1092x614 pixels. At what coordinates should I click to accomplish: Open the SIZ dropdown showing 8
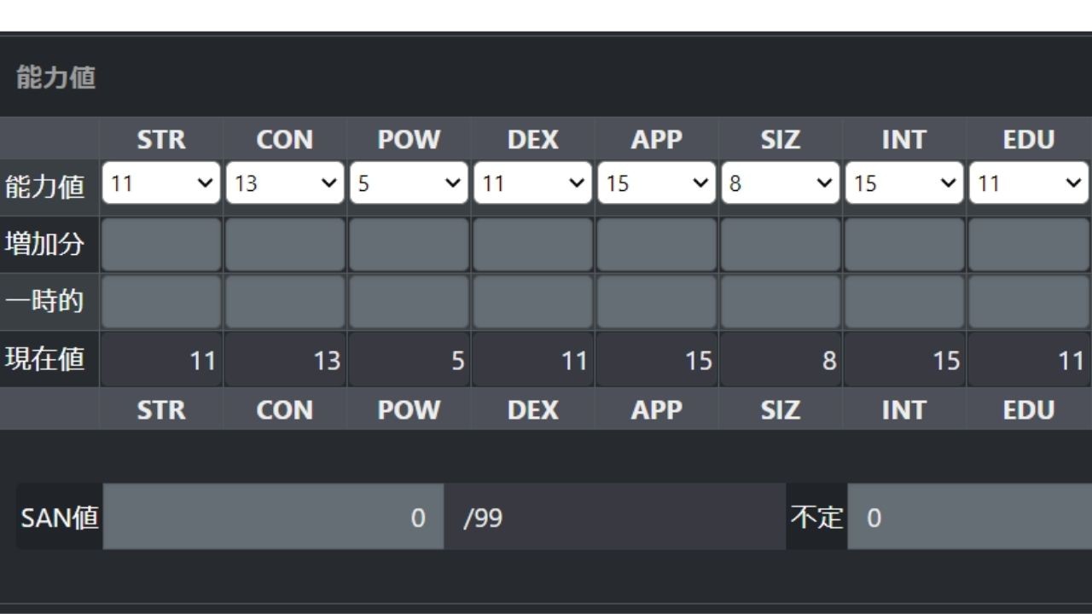click(780, 183)
